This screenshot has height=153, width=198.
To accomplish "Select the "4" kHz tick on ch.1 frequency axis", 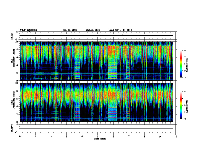I will [x=17, y=65].
